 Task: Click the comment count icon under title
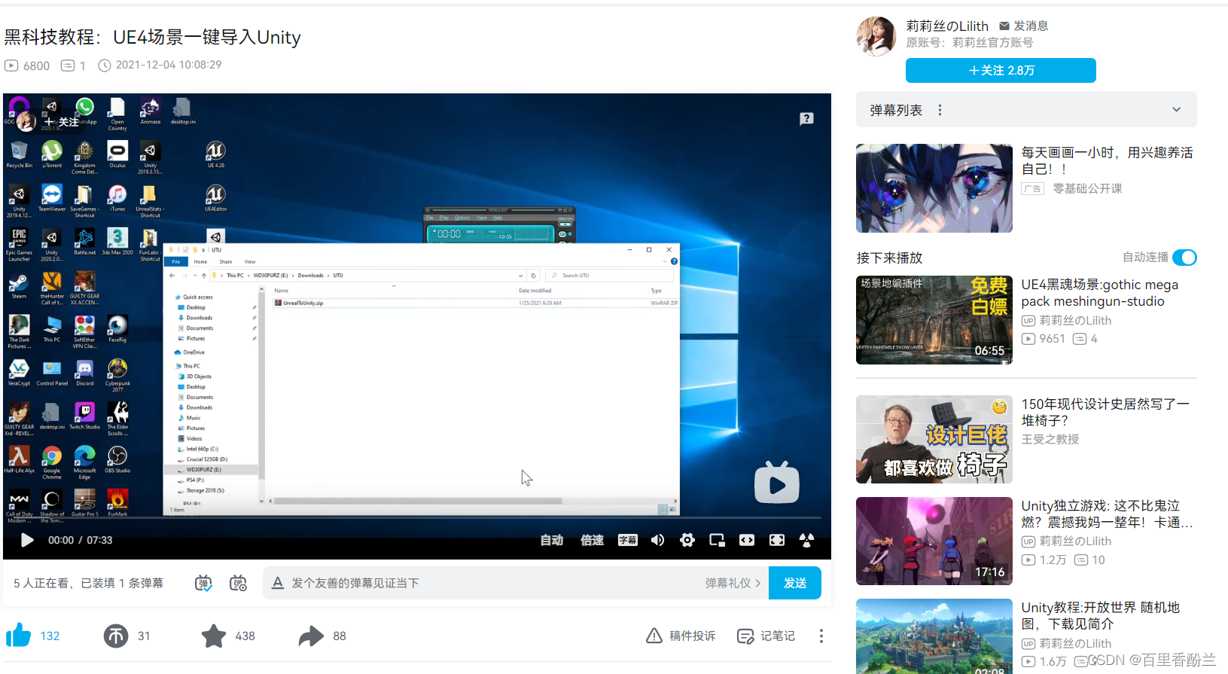pyautogui.click(x=68, y=66)
